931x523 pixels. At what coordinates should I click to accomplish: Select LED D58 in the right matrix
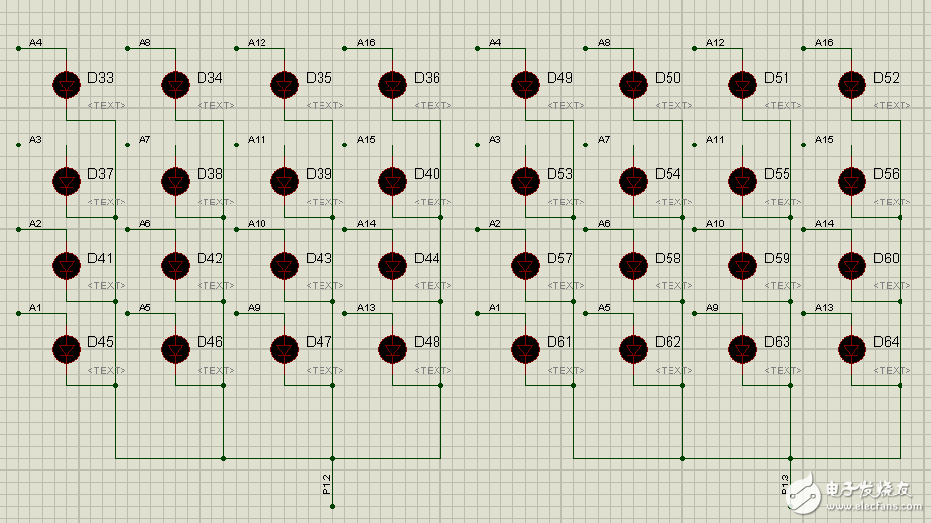(x=634, y=265)
